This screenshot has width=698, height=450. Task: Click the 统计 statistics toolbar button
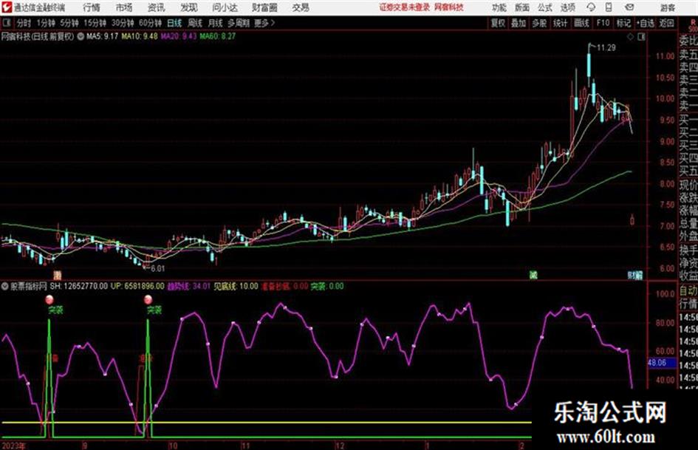[x=561, y=23]
